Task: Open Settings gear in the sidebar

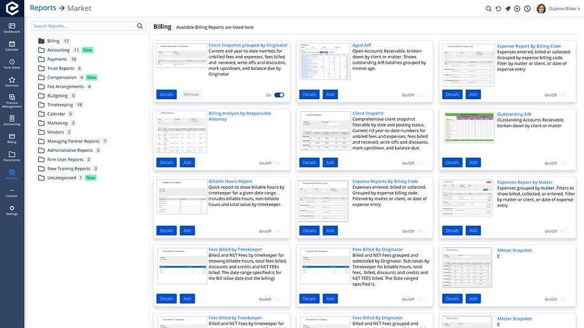Action: click(x=12, y=210)
